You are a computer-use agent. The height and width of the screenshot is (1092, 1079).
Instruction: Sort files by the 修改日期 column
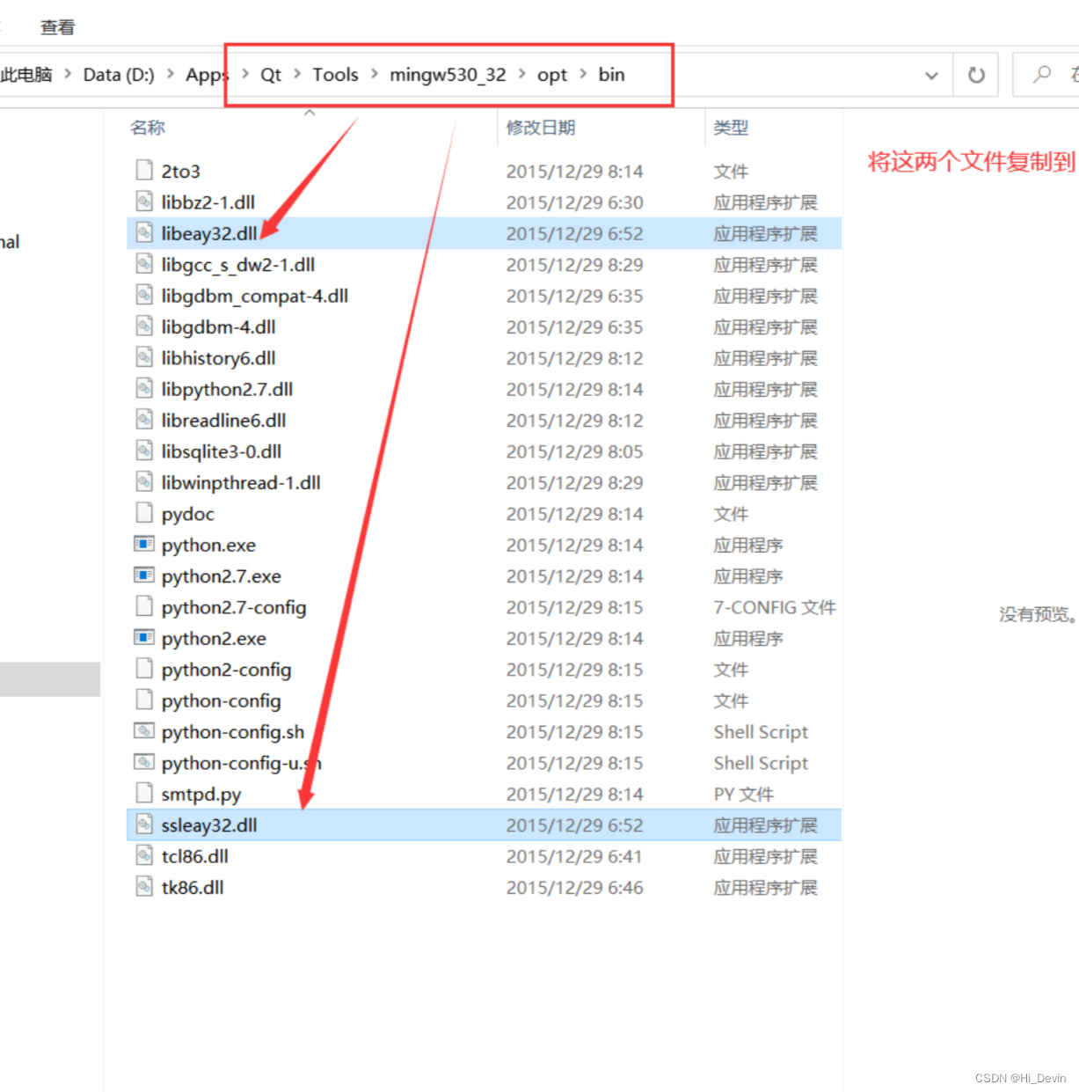[540, 127]
